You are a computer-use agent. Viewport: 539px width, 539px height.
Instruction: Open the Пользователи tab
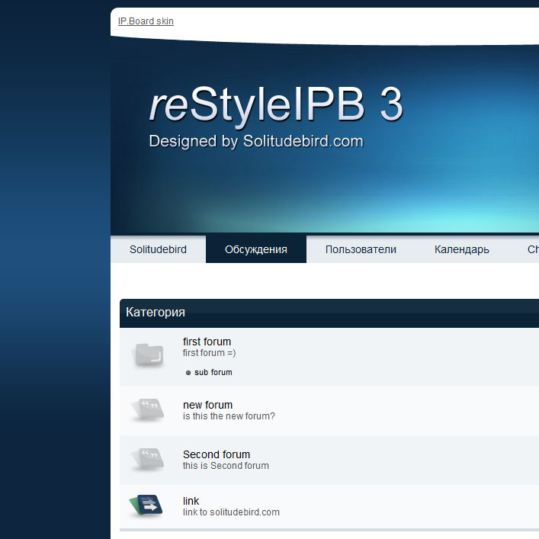point(361,249)
